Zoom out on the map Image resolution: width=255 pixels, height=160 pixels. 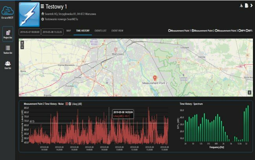pos(22,47)
